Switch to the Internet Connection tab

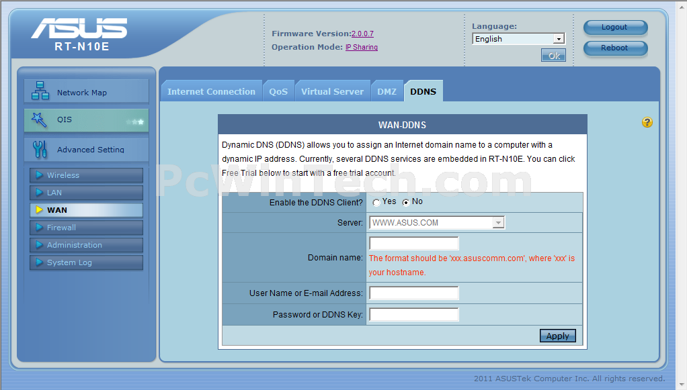pyautogui.click(x=211, y=91)
